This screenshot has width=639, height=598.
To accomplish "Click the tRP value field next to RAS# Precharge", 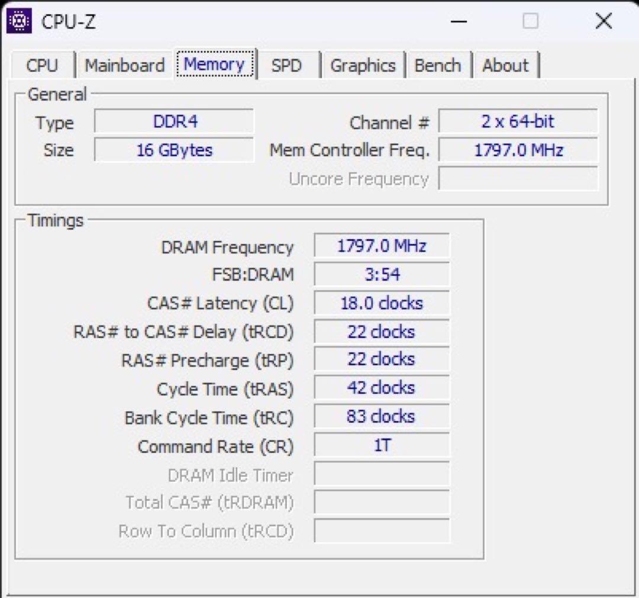I will [382, 359].
